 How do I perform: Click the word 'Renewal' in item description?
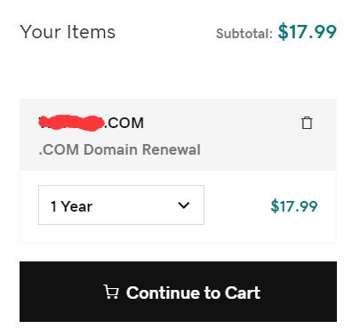click(x=172, y=149)
